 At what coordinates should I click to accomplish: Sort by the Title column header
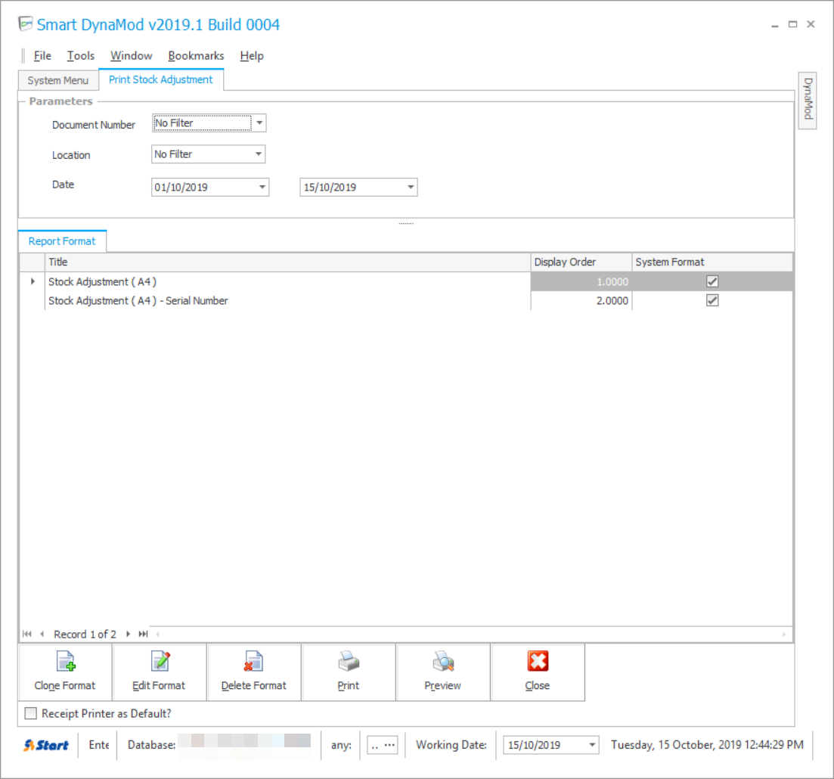click(x=288, y=262)
